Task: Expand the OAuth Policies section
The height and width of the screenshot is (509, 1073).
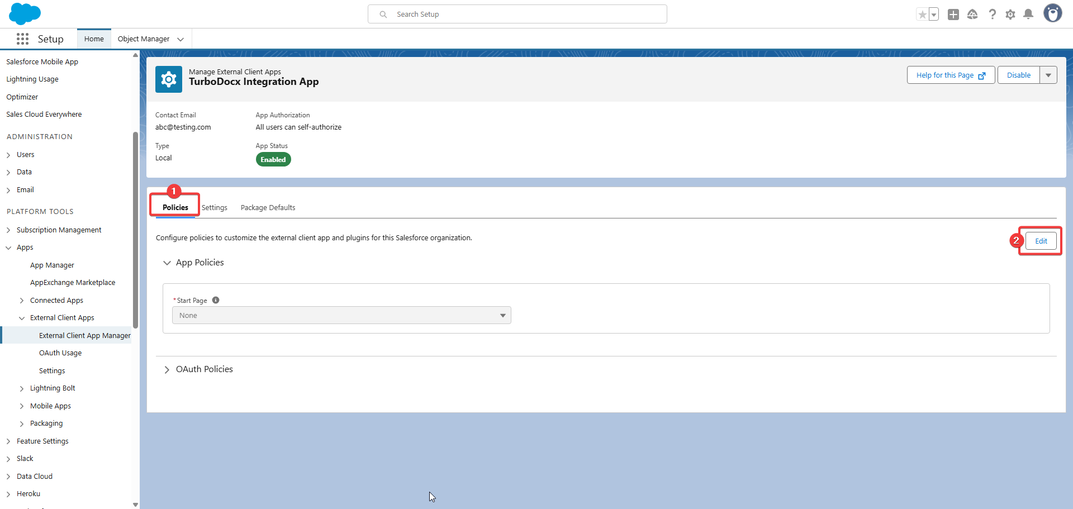Action: click(167, 369)
